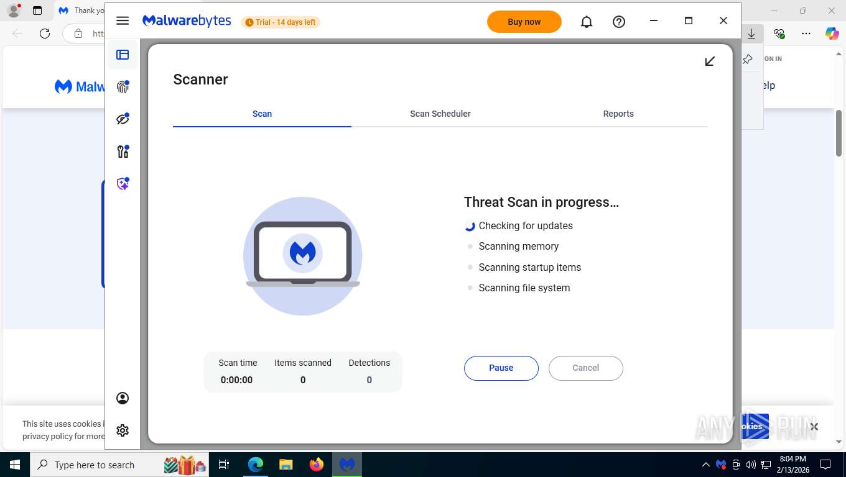Click the Edge page vertical scrollbar
The image size is (846, 477).
(839, 134)
